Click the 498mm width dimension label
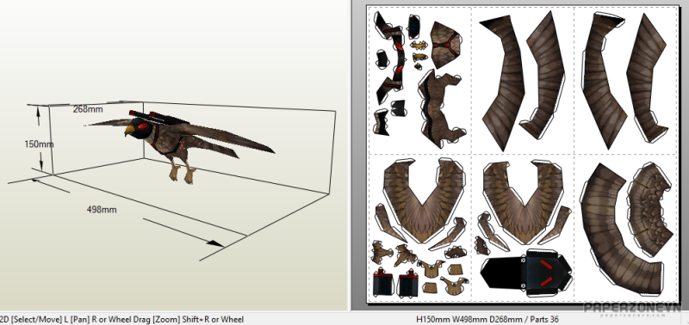Viewport: 689px width, 325px height. tap(102, 210)
